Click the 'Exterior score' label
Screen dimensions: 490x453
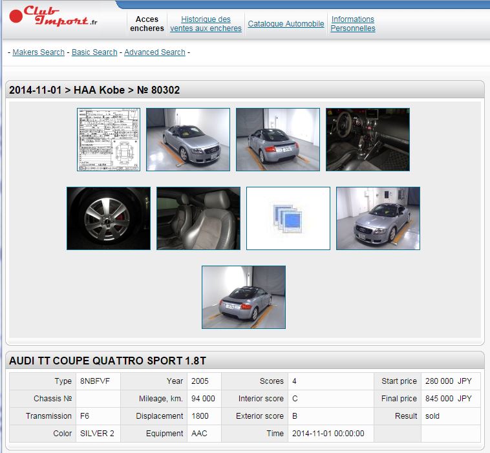coord(260,416)
